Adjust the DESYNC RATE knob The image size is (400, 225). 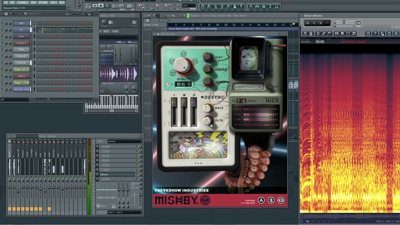[207, 108]
